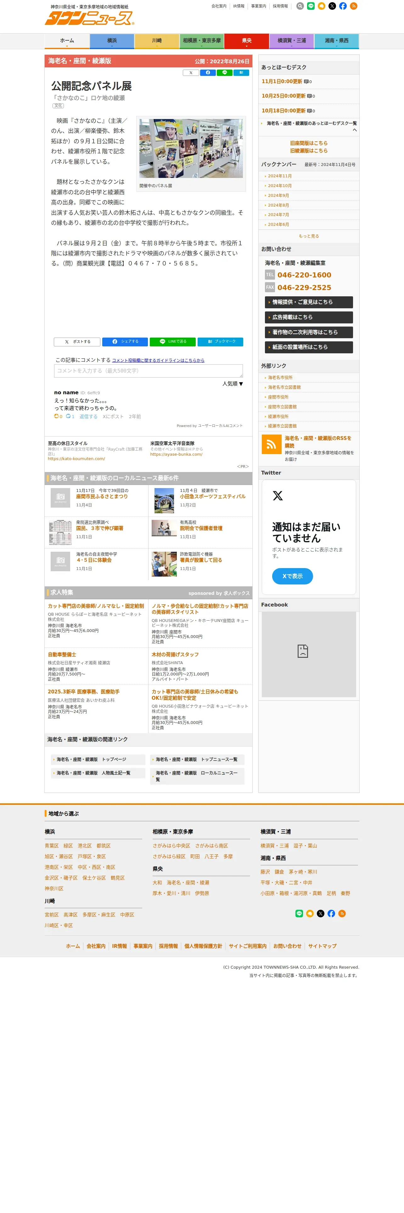Click the X logo in Twitter widget
404x1213 pixels.
pyautogui.click(x=278, y=496)
